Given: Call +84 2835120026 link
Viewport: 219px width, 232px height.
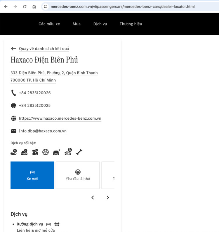Looking at the screenshot, I should click(x=35, y=93).
